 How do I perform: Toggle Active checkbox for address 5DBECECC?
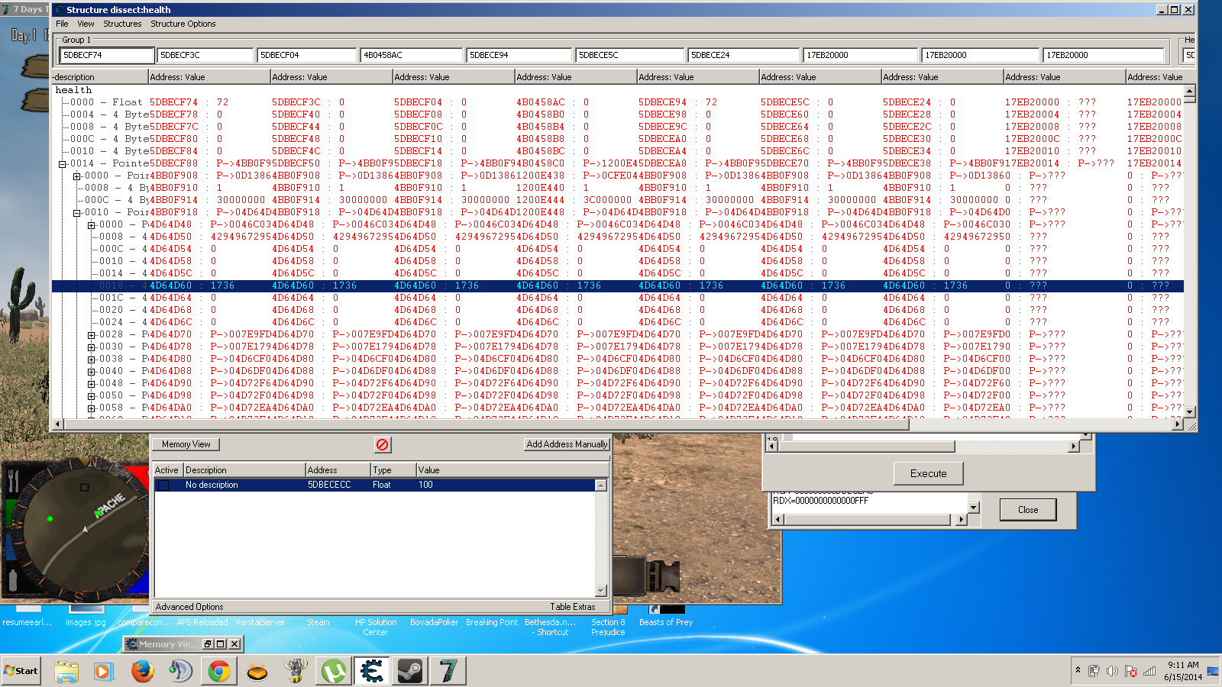(163, 485)
